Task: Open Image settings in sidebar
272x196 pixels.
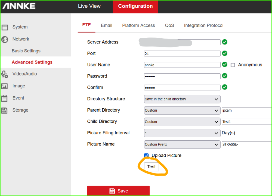Action: coord(19,86)
